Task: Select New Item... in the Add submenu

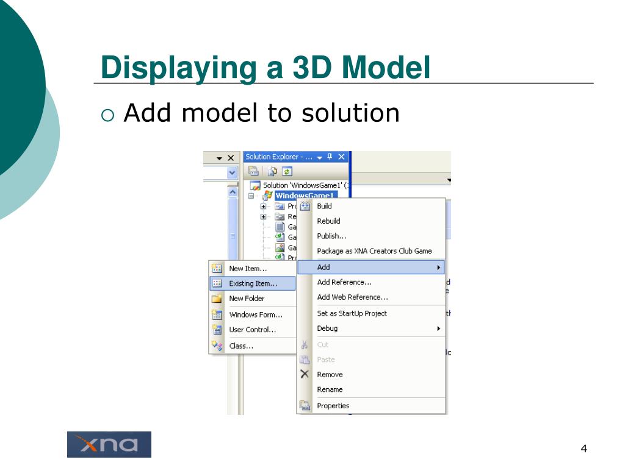Action: 253,268
